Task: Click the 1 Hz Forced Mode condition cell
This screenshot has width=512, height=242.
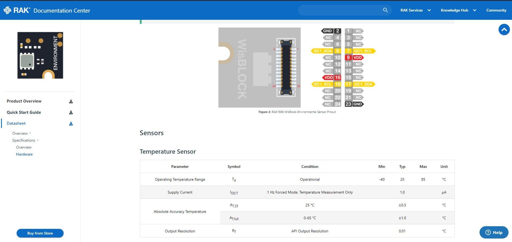Action: point(310,192)
